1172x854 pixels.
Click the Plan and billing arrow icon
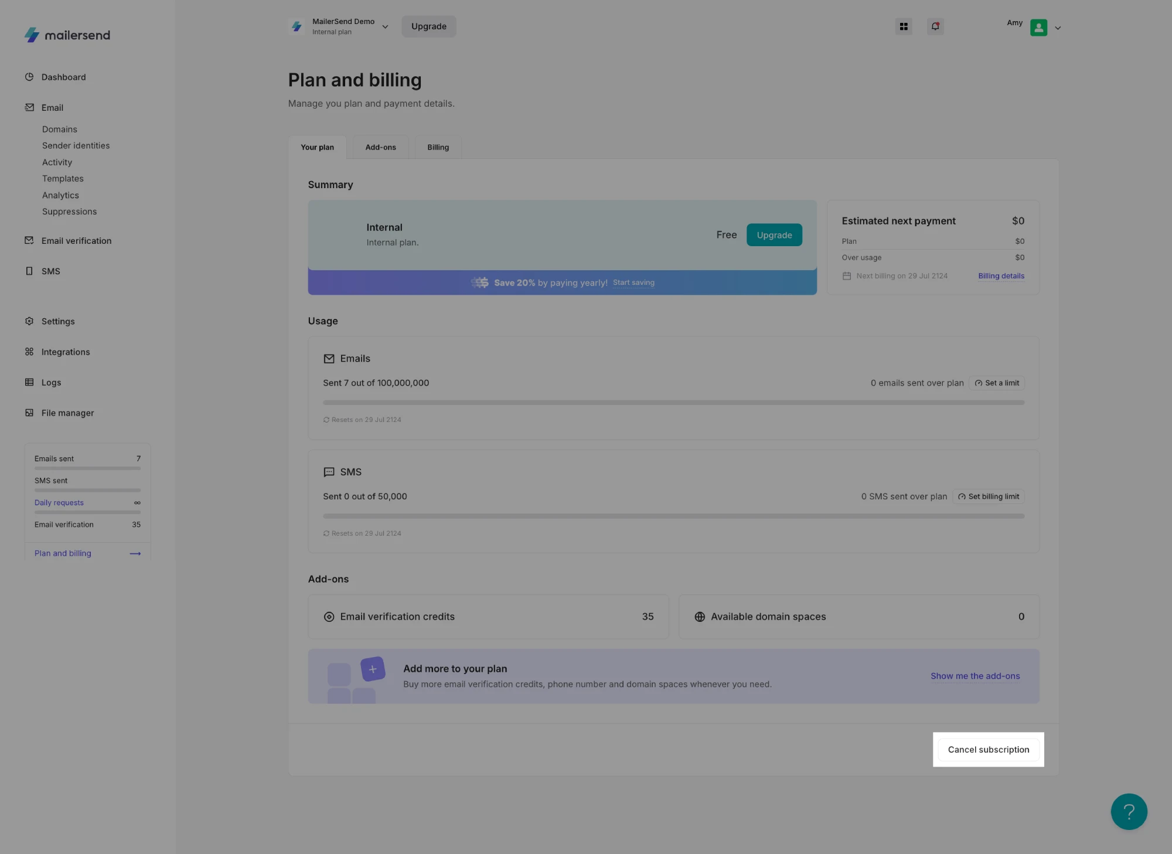click(135, 553)
